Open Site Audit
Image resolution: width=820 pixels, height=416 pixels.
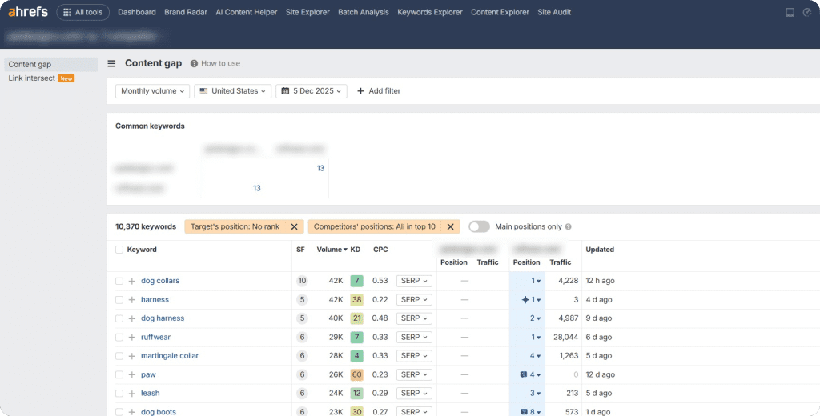tap(554, 12)
